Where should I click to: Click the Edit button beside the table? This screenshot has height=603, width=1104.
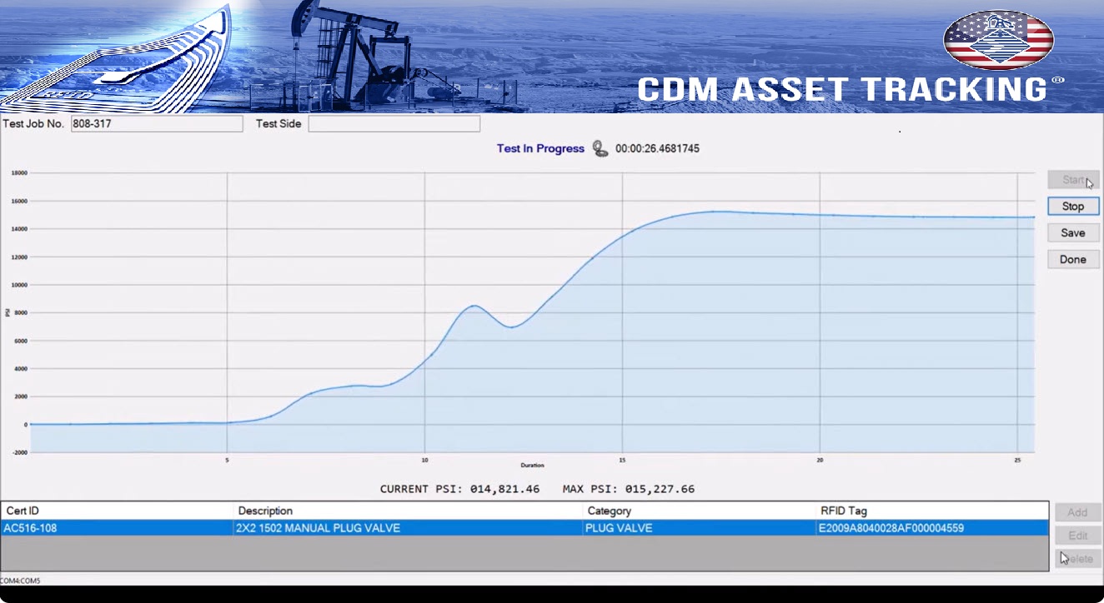pyautogui.click(x=1077, y=536)
